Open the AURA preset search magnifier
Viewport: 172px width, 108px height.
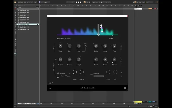pos(50,88)
